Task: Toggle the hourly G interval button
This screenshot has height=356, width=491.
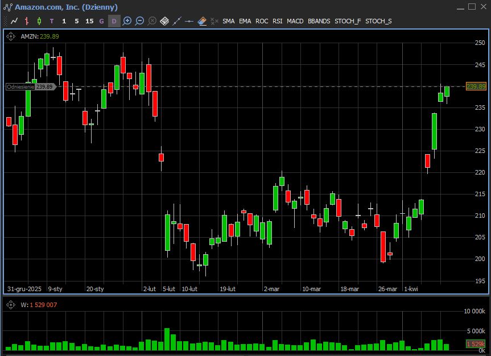Action: pyautogui.click(x=102, y=21)
